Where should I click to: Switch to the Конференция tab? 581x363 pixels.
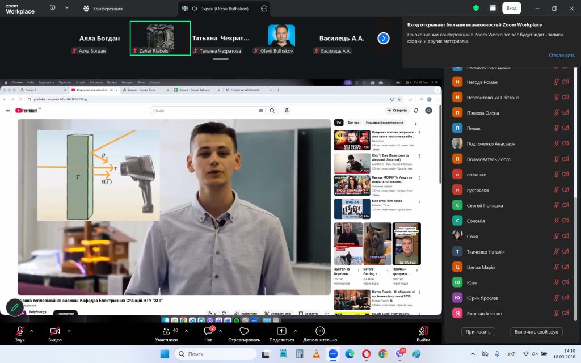102,9
